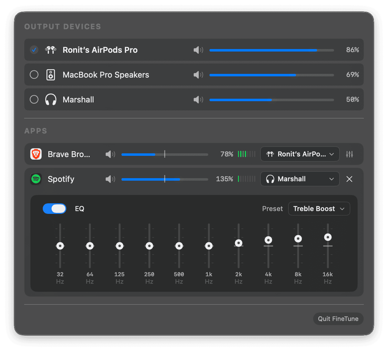Click the 16k Hz EQ slider knob

click(328, 237)
